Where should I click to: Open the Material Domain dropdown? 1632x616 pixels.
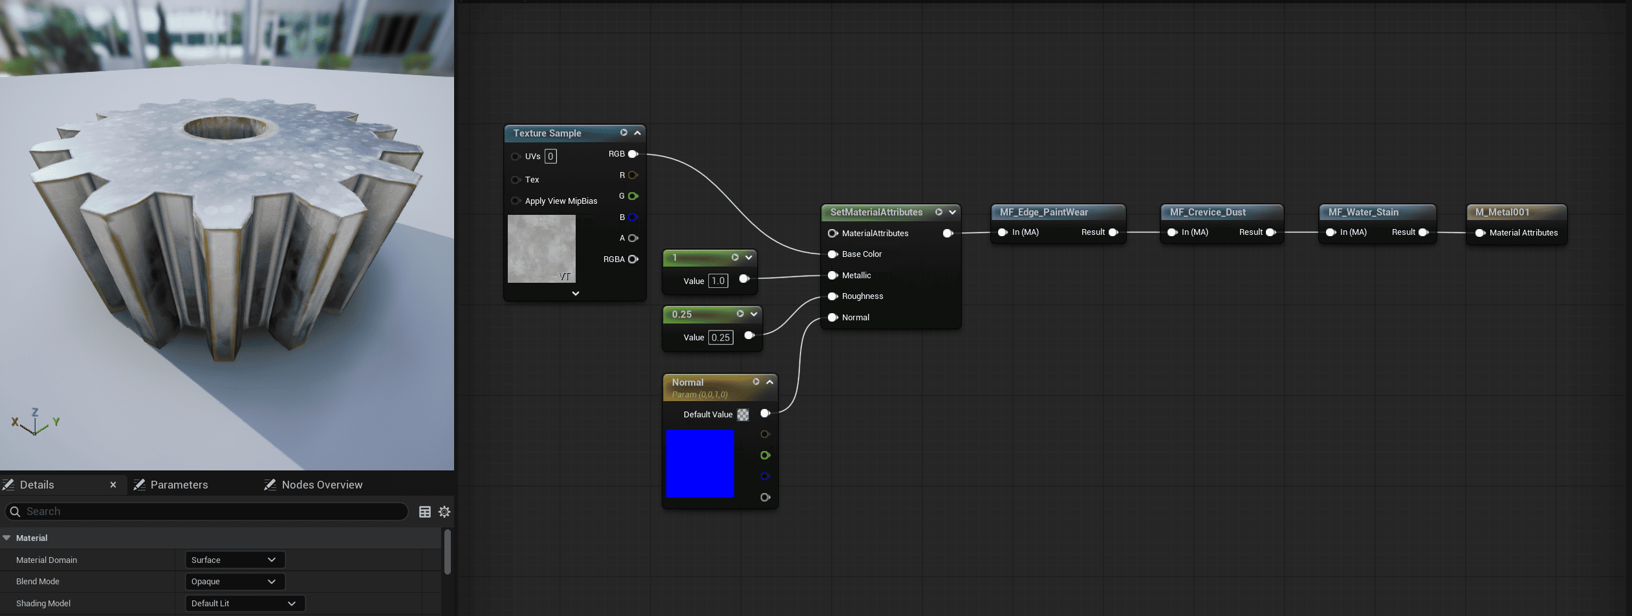(x=234, y=560)
